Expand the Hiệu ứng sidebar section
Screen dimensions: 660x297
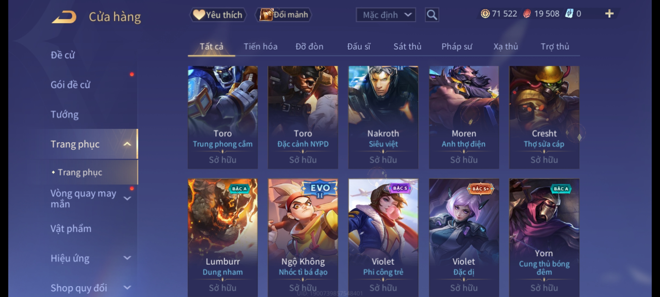pos(127,258)
